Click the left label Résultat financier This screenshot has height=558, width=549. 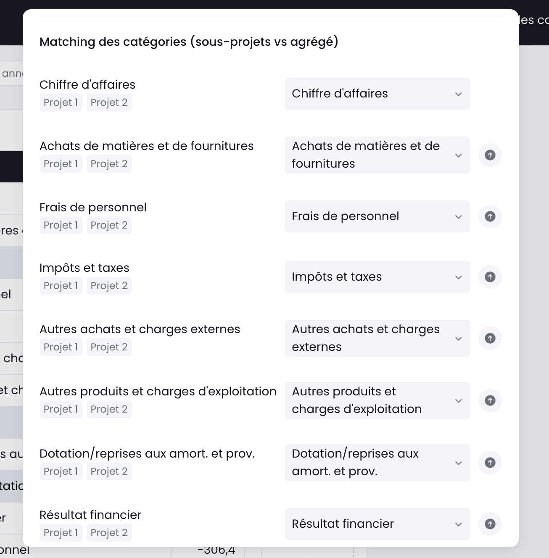tap(90, 515)
